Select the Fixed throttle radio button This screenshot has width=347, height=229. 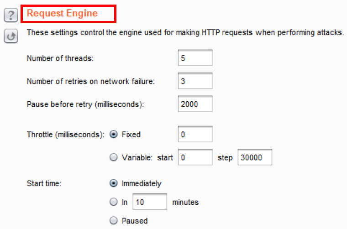pyautogui.click(x=114, y=135)
